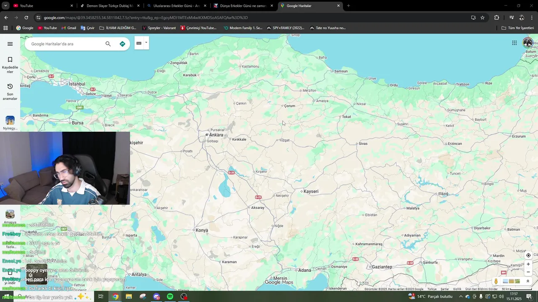Screen dimensions: 538x302
Task: Go back in browser history
Action: click(6, 18)
